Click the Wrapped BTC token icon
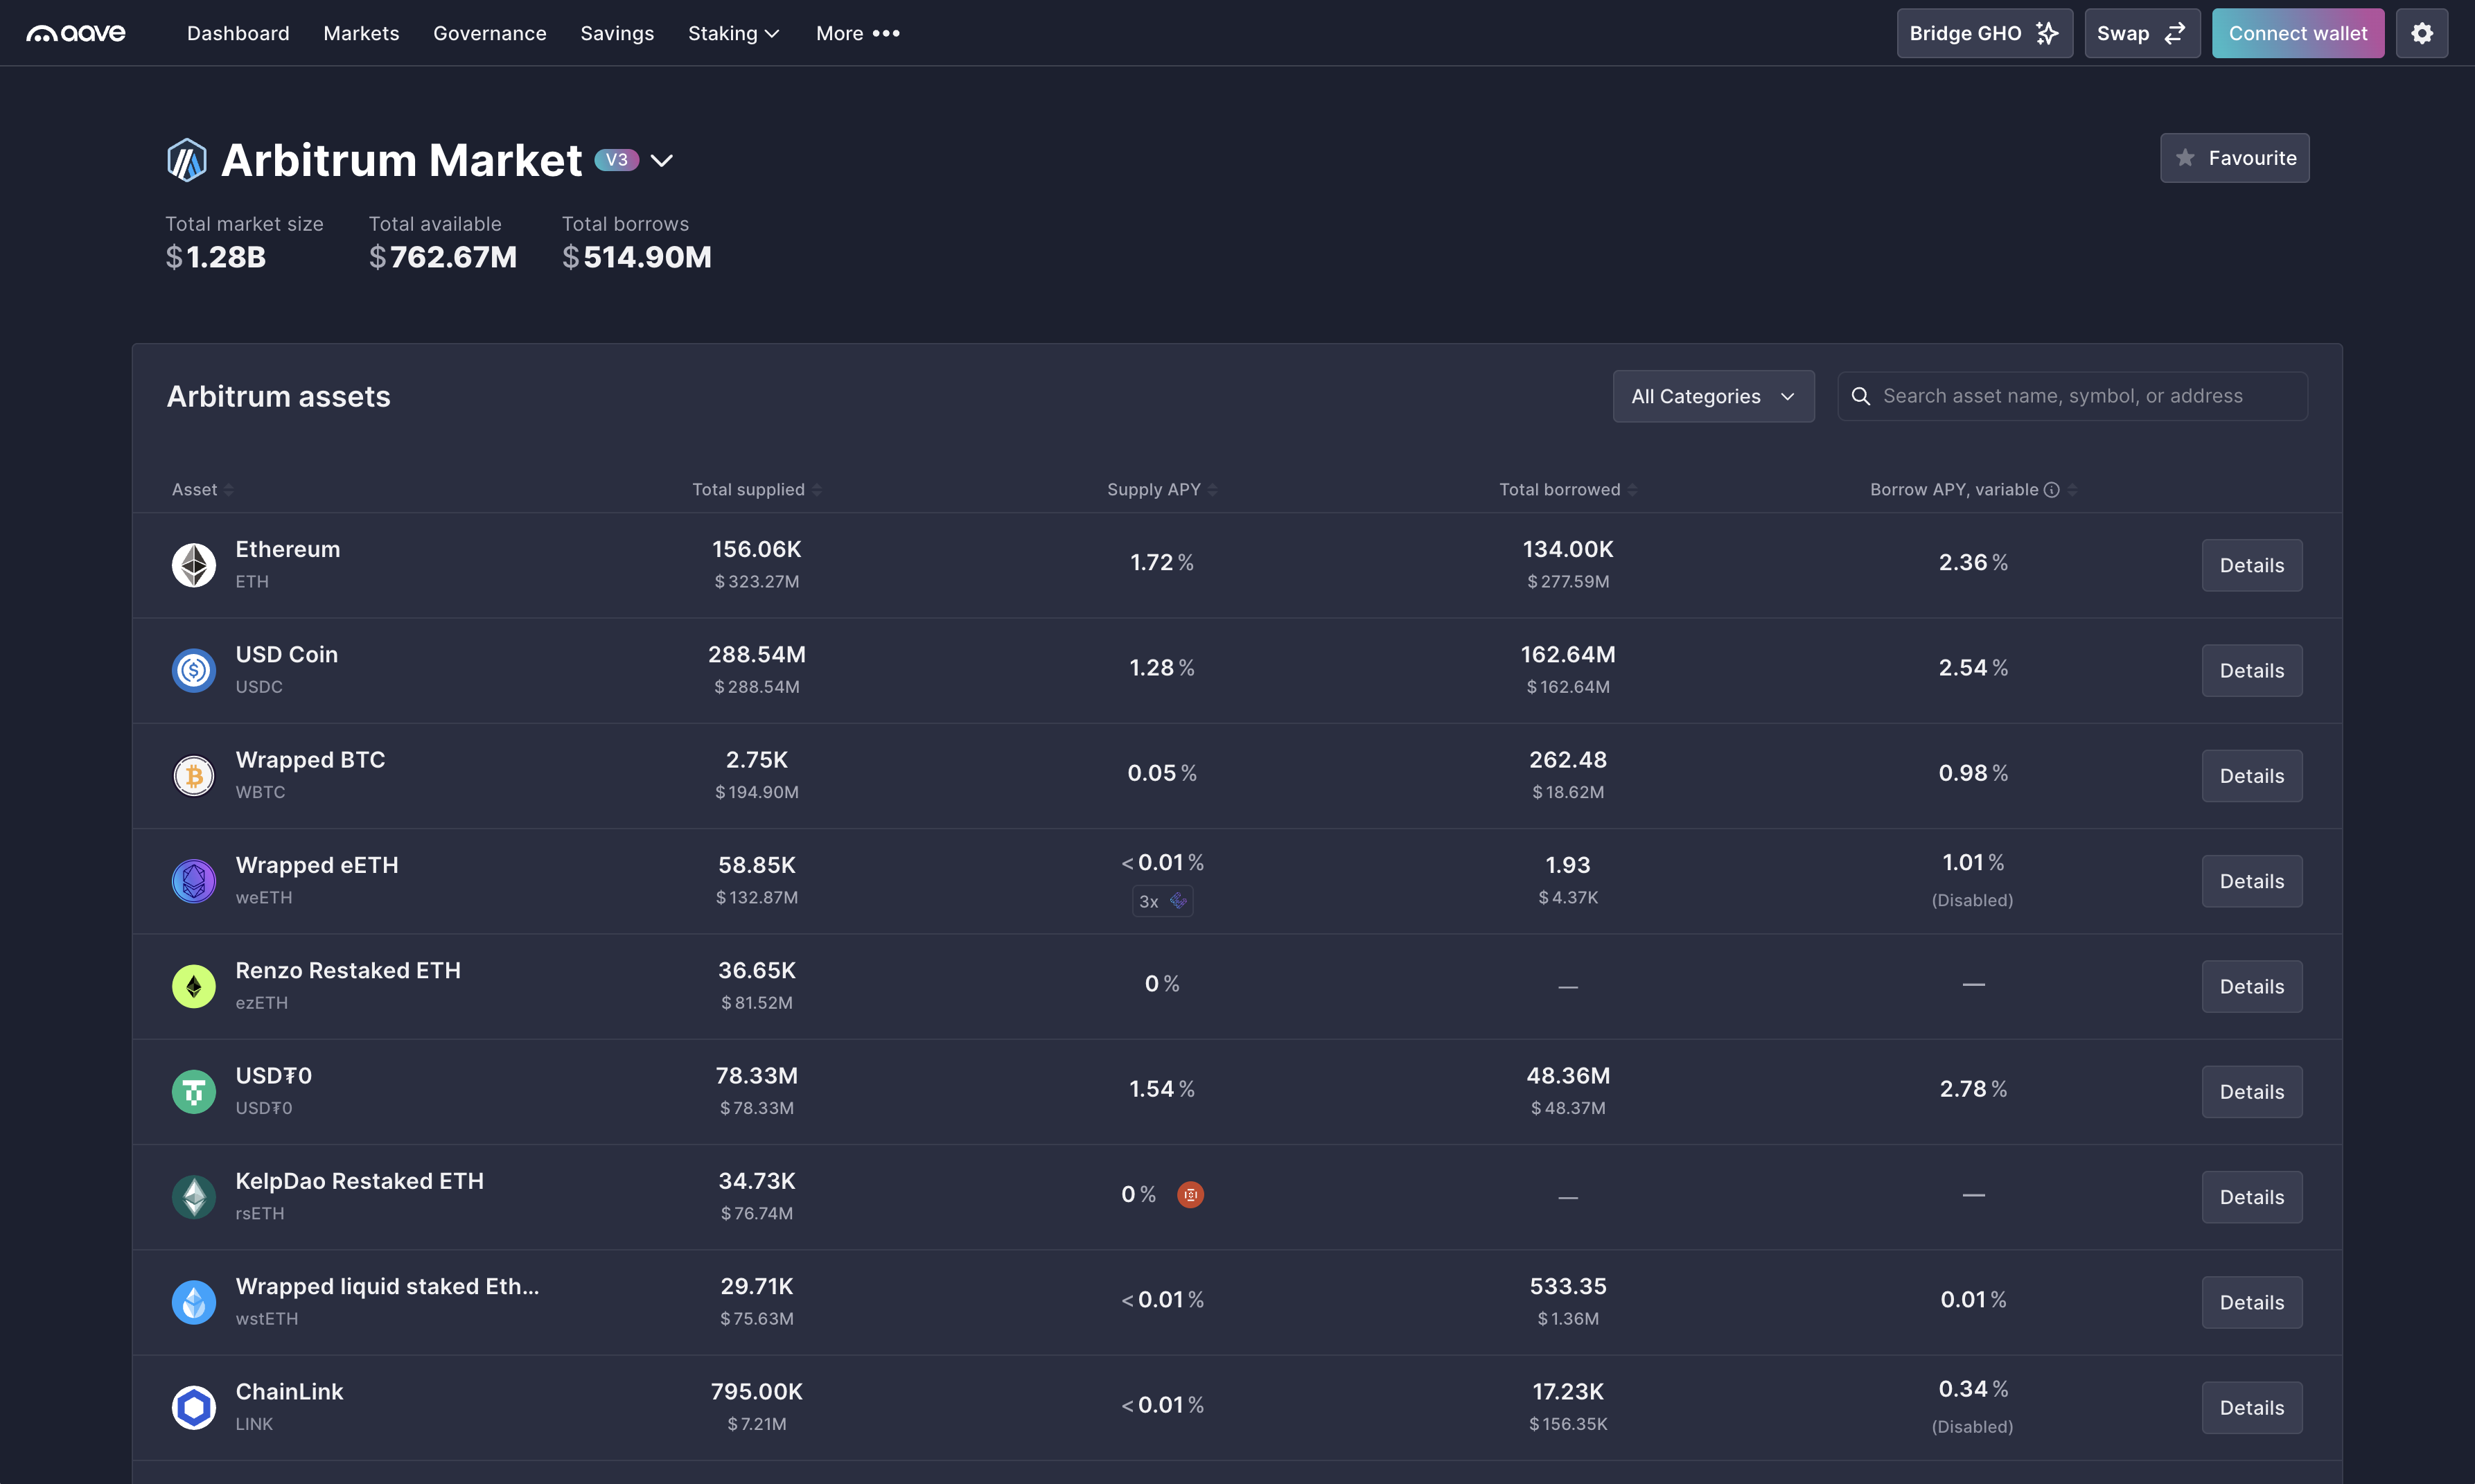 pos(193,775)
